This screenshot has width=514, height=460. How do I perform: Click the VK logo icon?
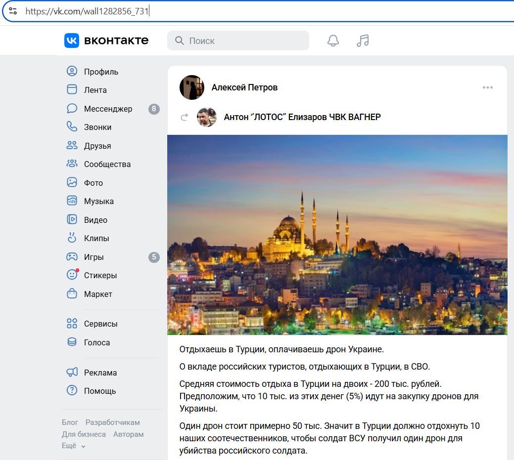(x=72, y=41)
